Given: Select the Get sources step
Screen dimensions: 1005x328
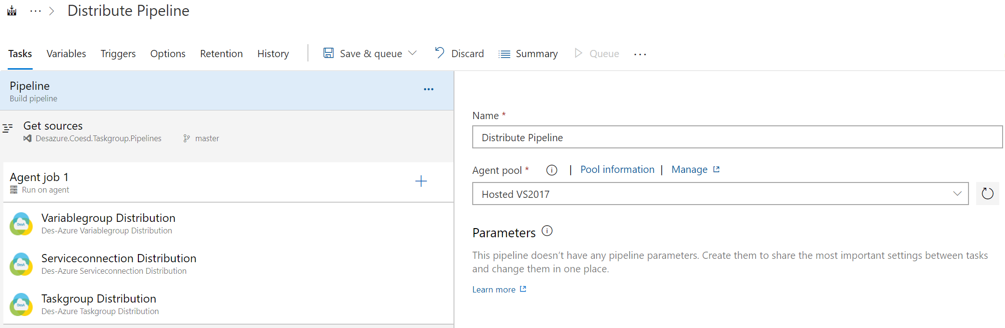Looking at the screenshot, I should [227, 132].
